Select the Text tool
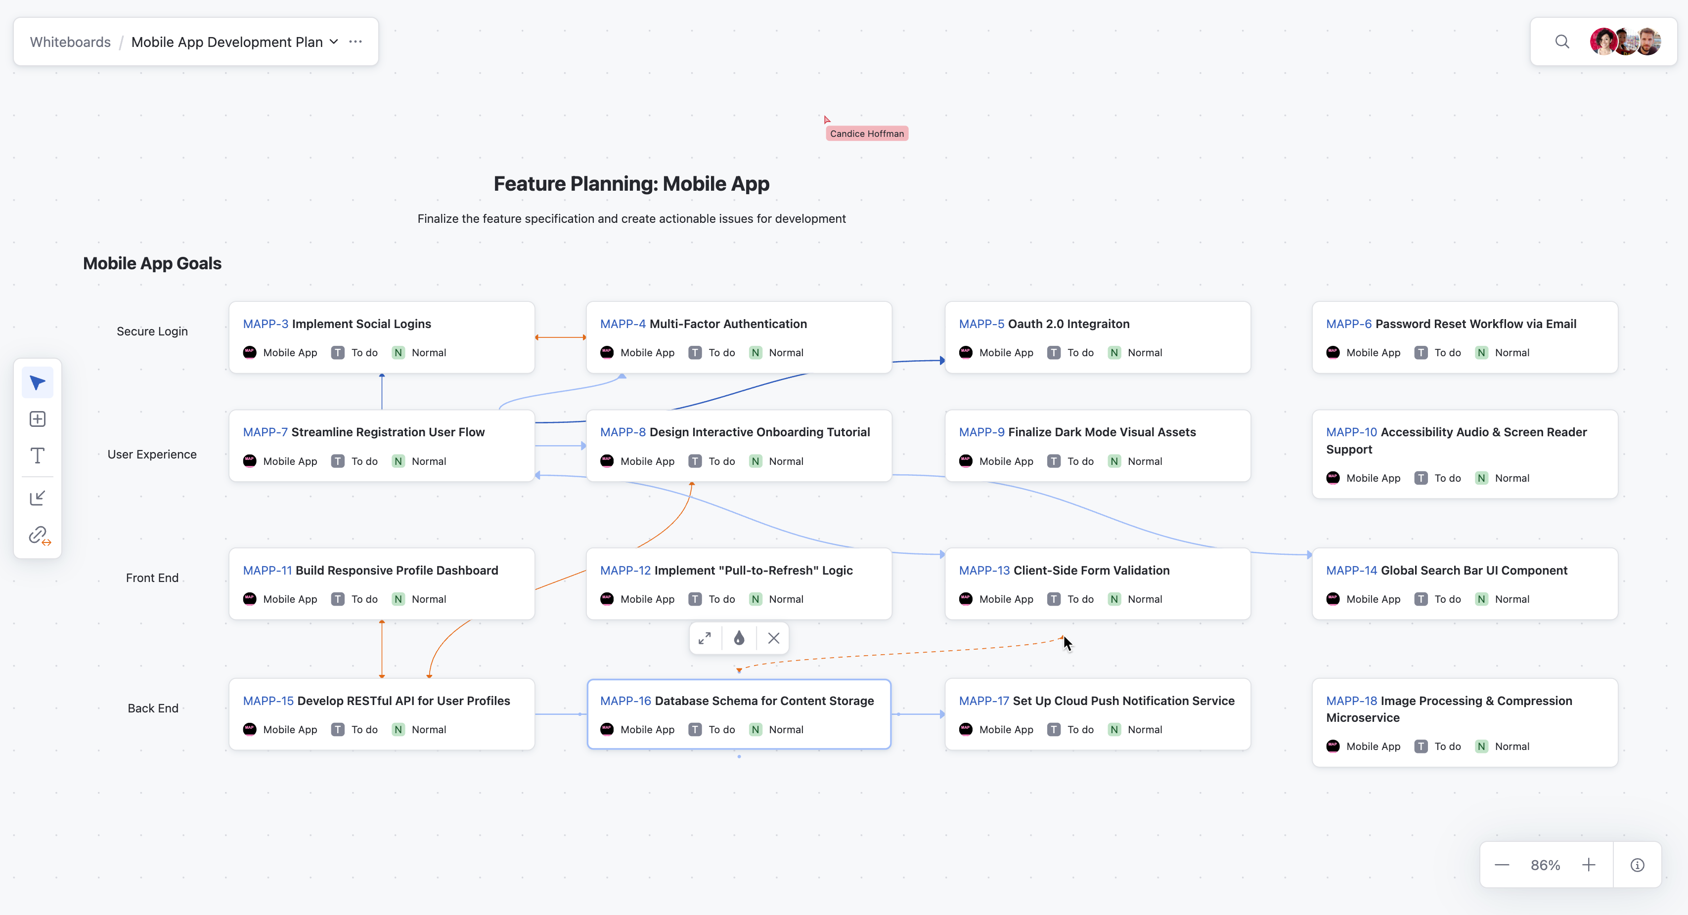Image resolution: width=1688 pixels, height=915 pixels. click(38, 455)
